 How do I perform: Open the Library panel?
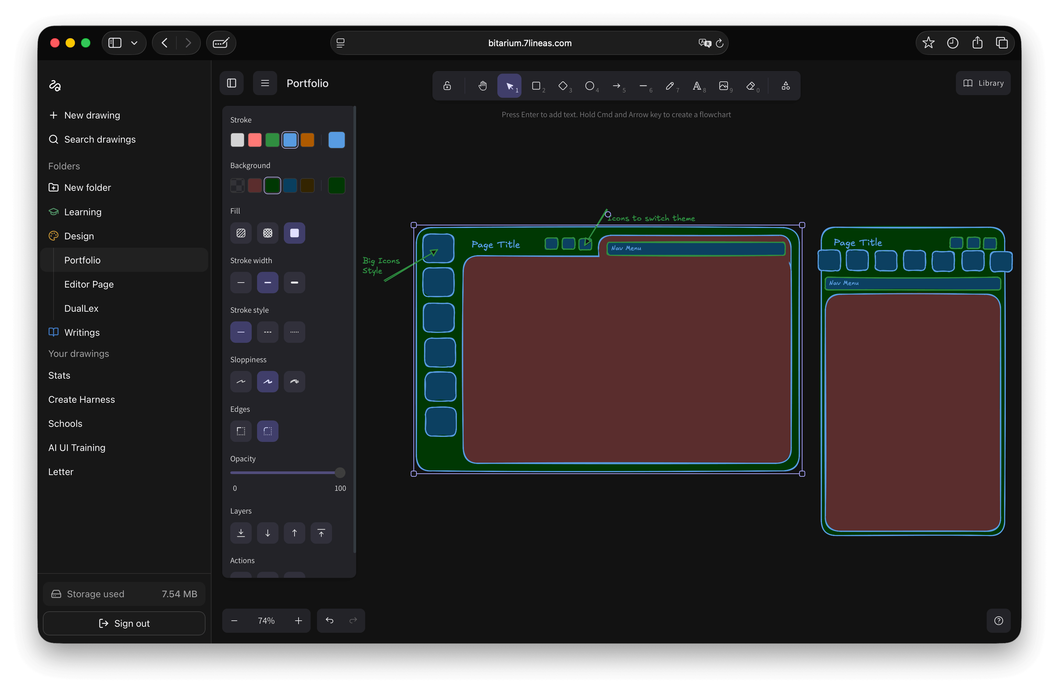pyautogui.click(x=983, y=83)
